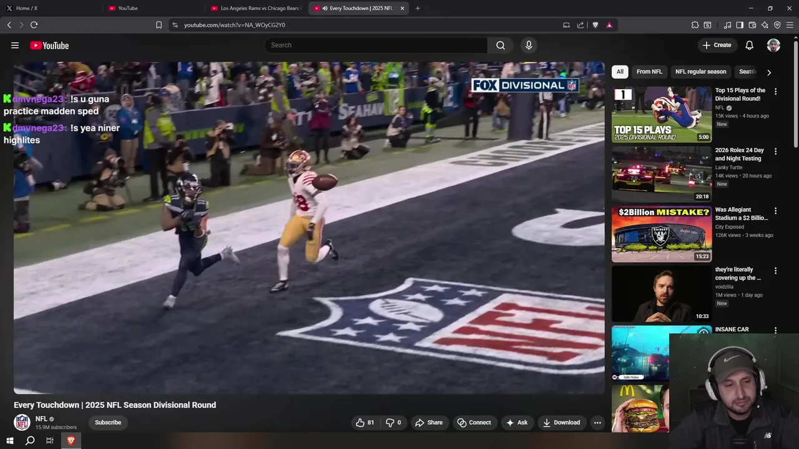Click the address bar URL
Image resolution: width=799 pixels, height=449 pixels.
click(x=235, y=25)
